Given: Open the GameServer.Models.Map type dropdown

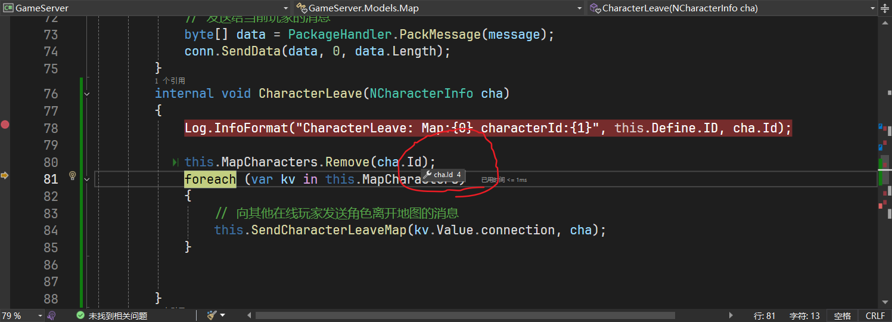Looking at the screenshot, I should pyautogui.click(x=580, y=8).
